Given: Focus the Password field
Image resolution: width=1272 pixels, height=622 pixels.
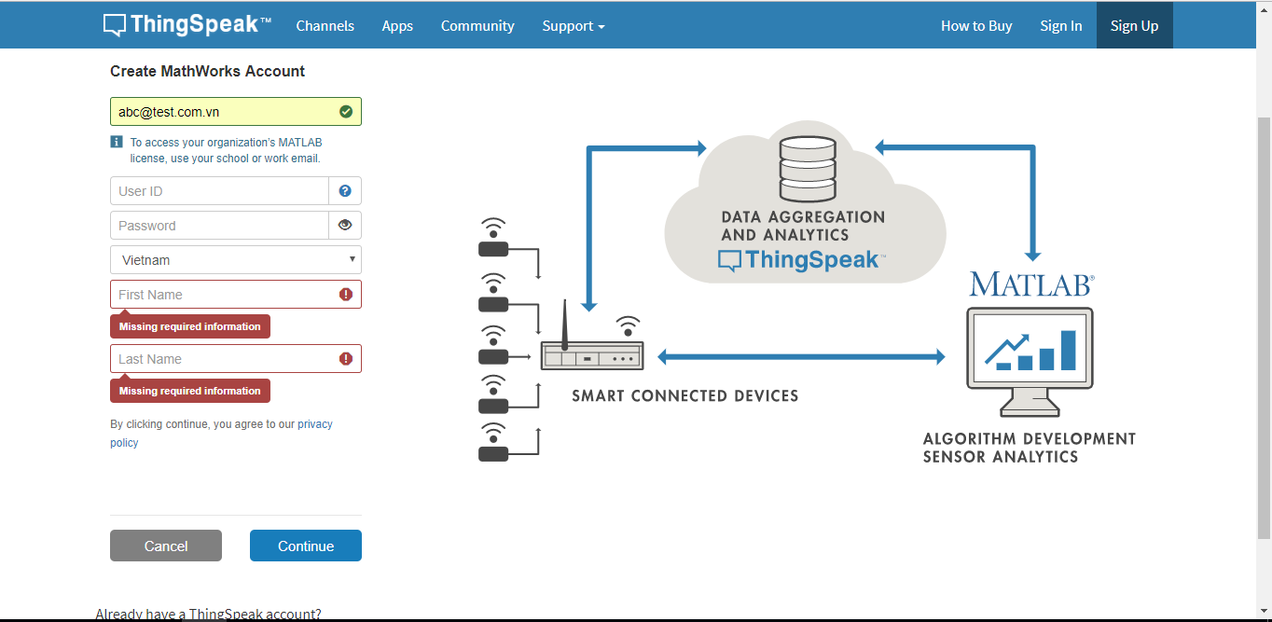Looking at the screenshot, I should [x=219, y=226].
